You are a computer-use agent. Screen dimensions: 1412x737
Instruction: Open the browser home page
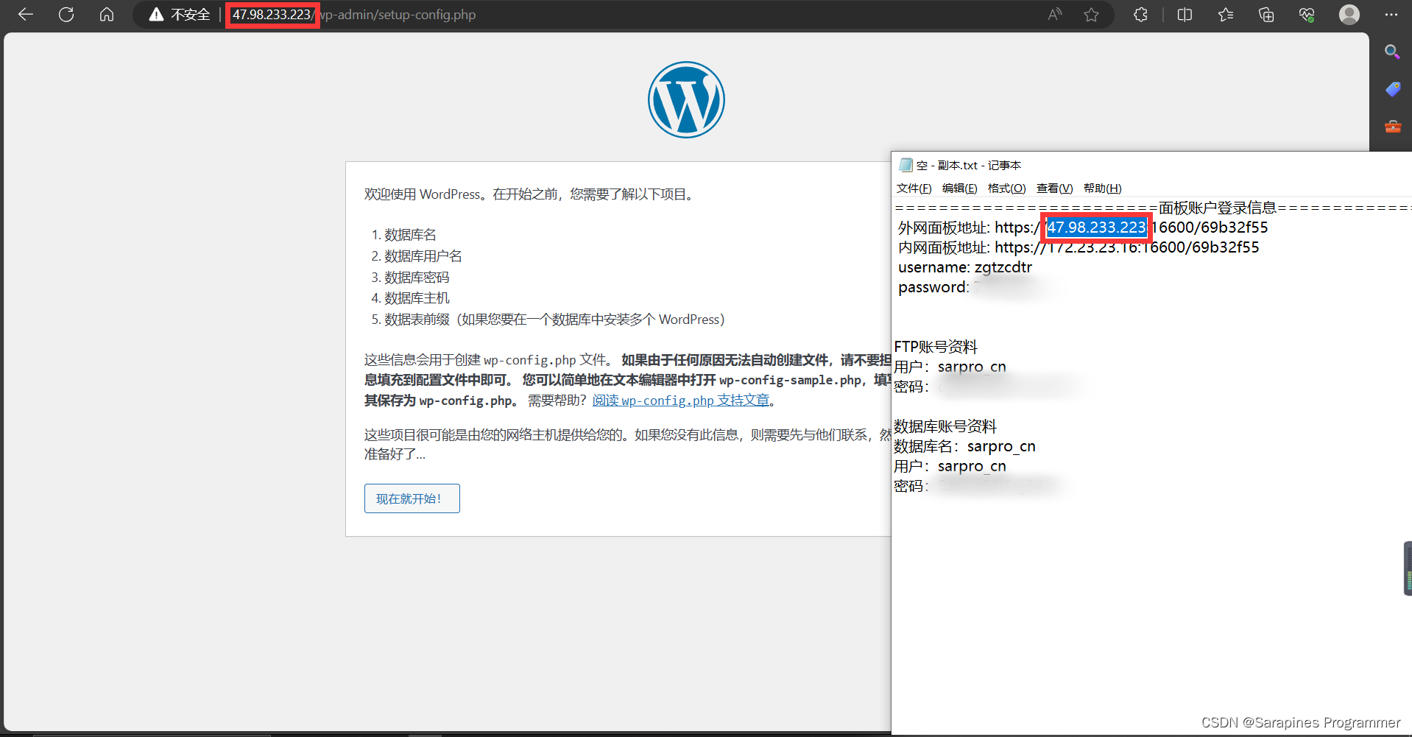(107, 15)
